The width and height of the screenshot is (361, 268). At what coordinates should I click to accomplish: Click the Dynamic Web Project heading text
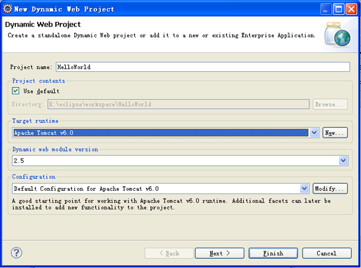click(43, 24)
